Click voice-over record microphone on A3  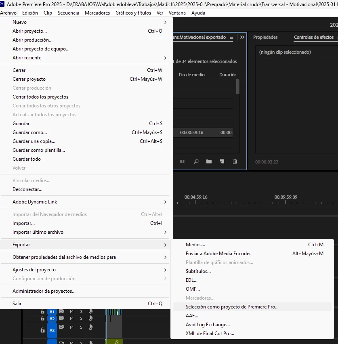pyautogui.click(x=90, y=327)
